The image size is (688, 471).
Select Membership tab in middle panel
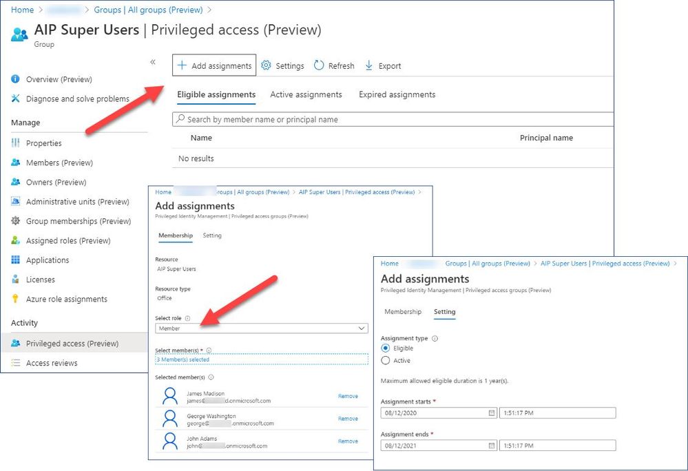pyautogui.click(x=176, y=235)
